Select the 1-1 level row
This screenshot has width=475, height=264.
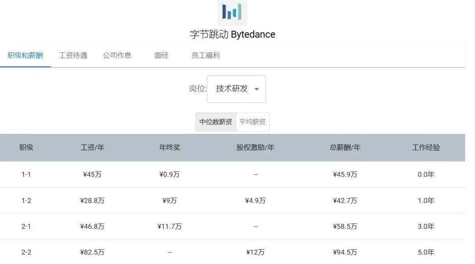click(x=26, y=174)
